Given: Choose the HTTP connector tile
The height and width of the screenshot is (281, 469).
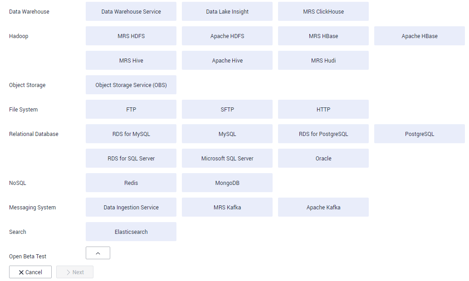Looking at the screenshot, I should (323, 110).
